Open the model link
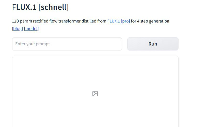This screenshot has height=127, width=207. 31,29
